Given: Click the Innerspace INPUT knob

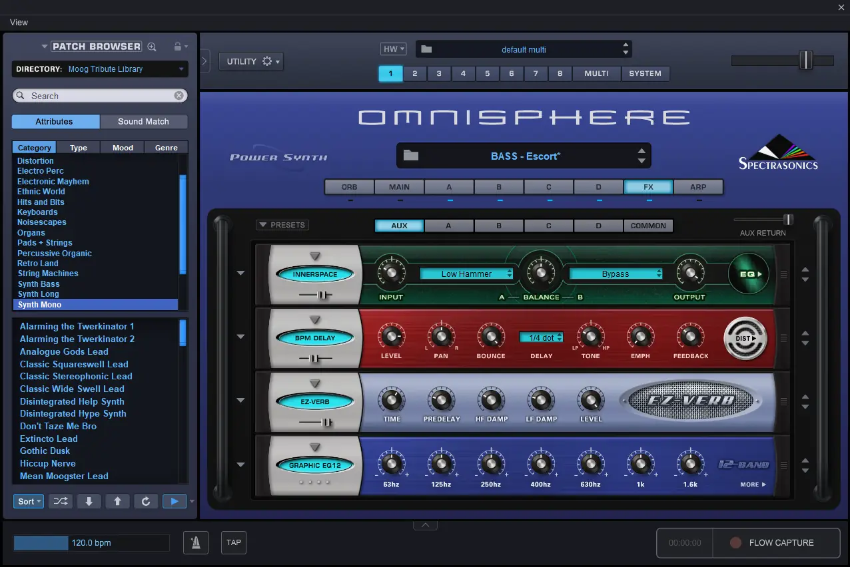Looking at the screenshot, I should click(391, 272).
